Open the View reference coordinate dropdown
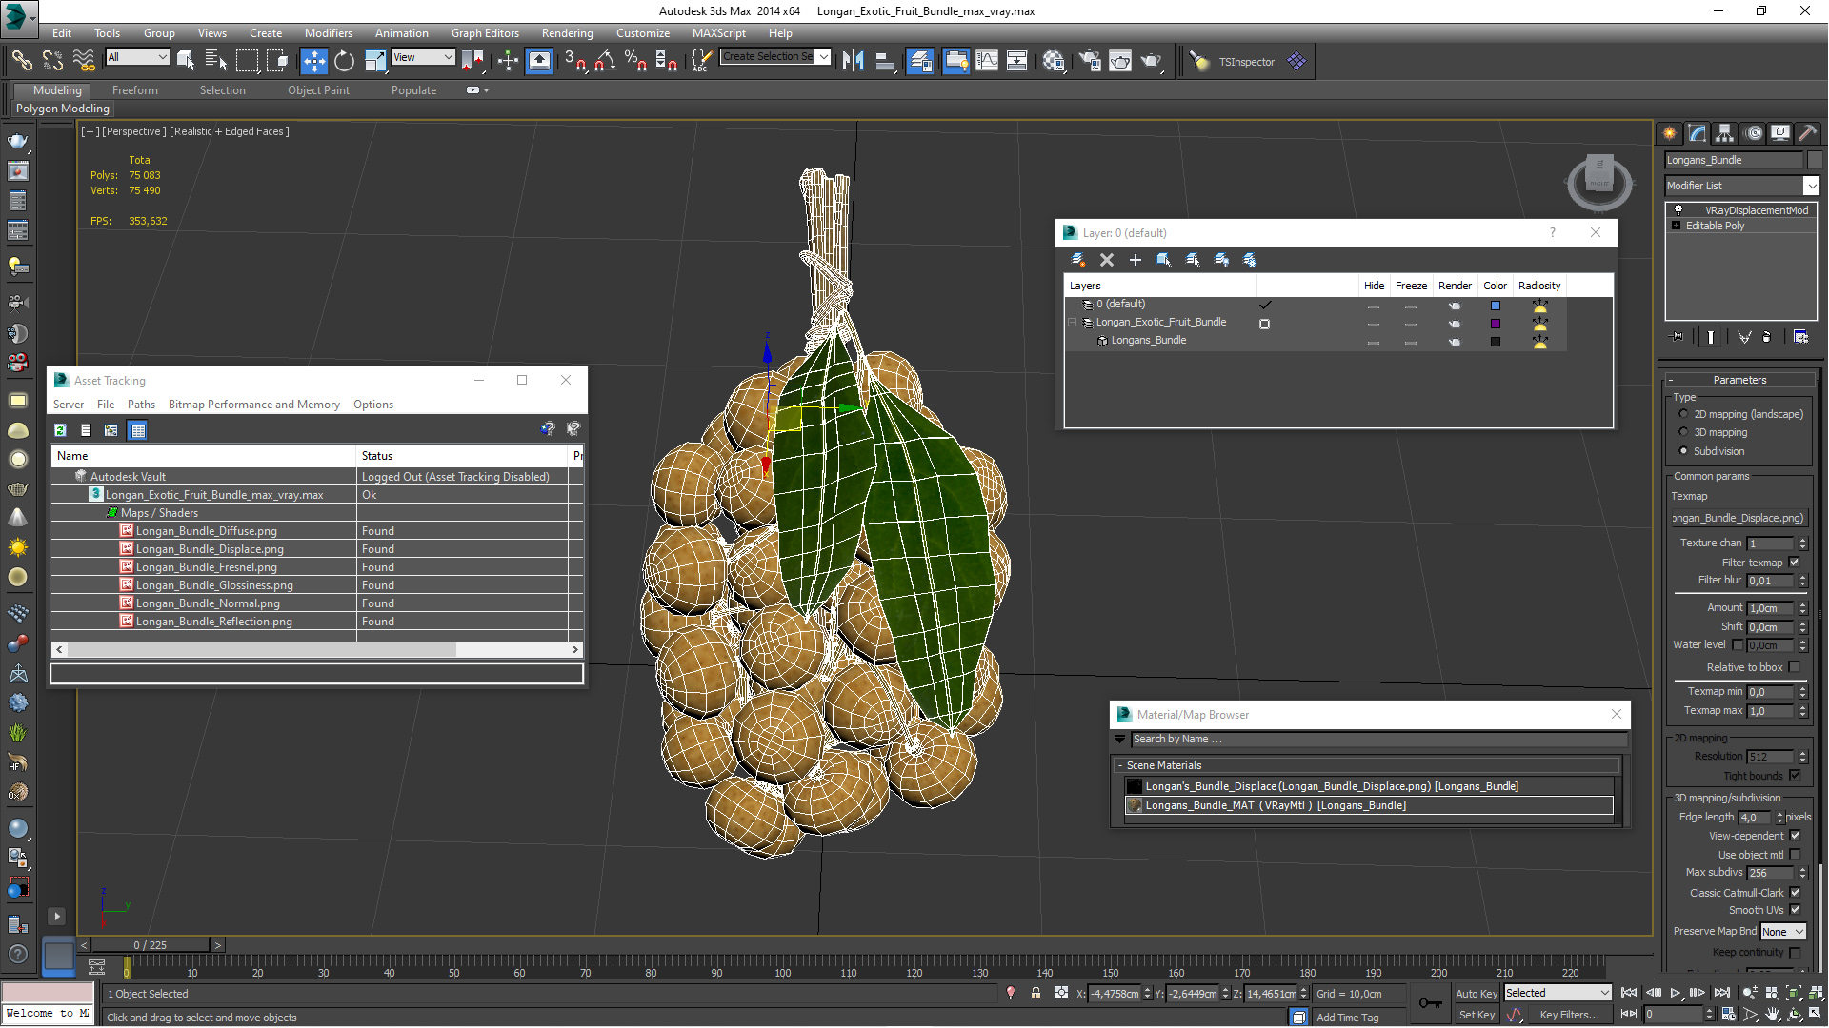1829x1028 pixels. [423, 57]
